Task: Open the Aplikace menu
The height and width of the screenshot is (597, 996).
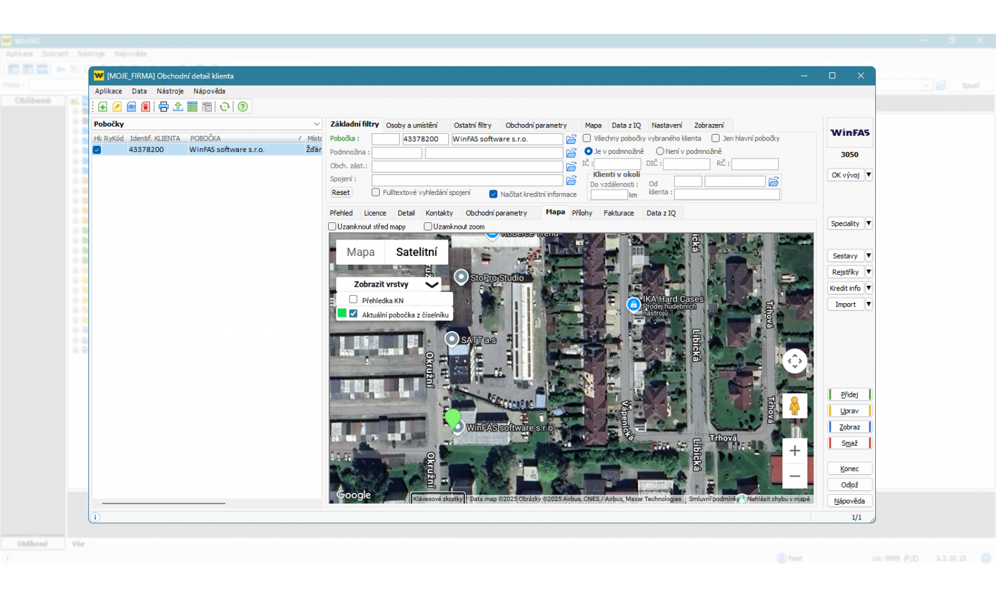Action: click(x=108, y=92)
